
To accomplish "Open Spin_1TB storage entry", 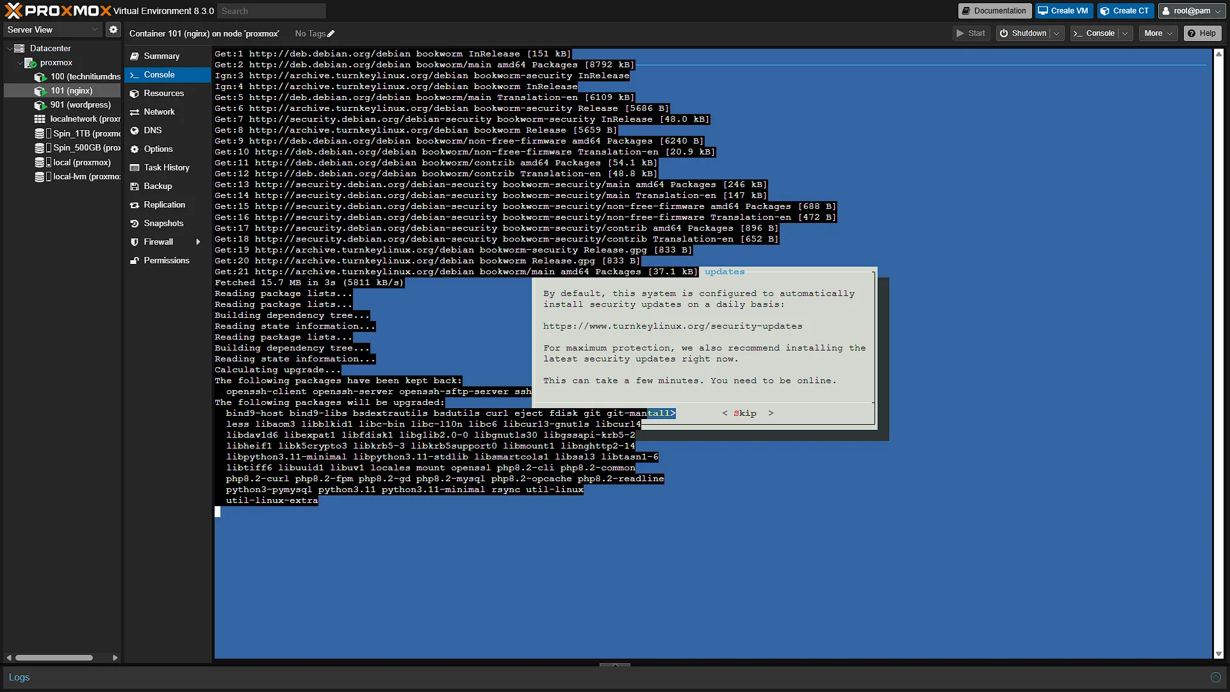I will pos(86,133).
